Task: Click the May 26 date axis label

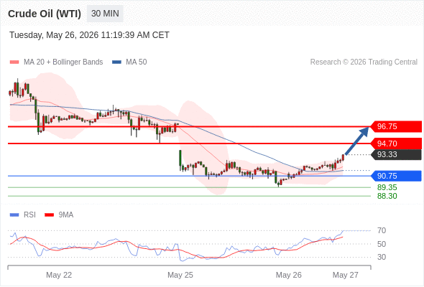Action: (x=288, y=275)
